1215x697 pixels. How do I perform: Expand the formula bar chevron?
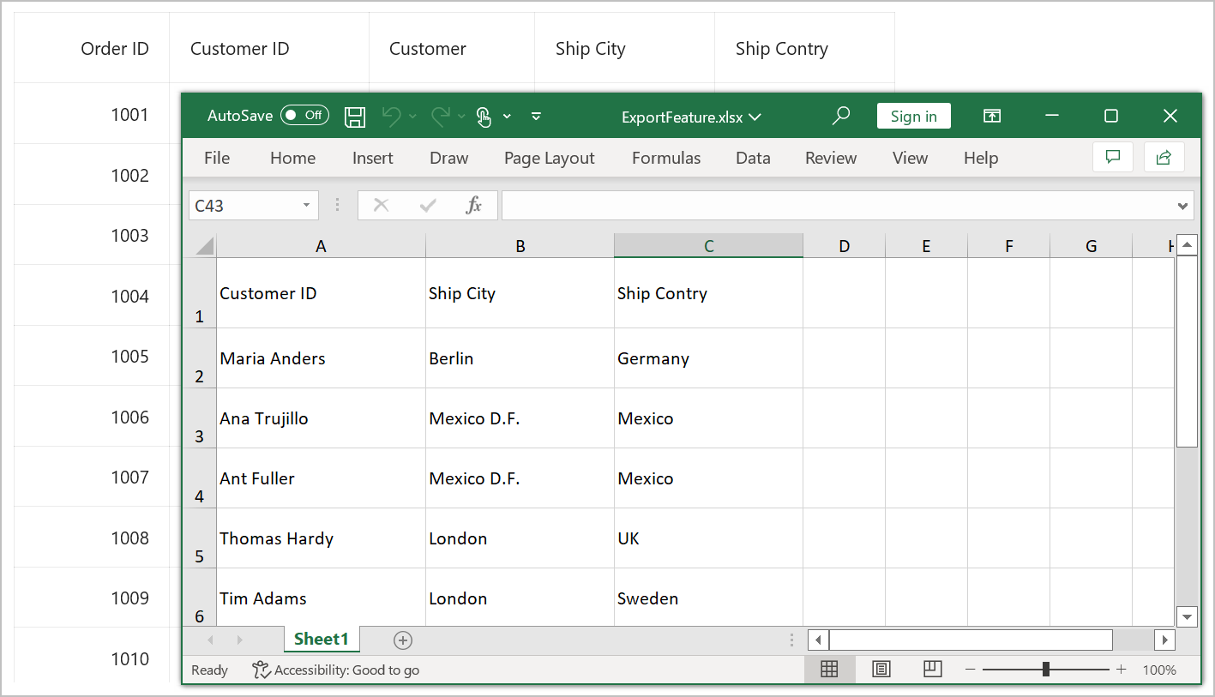point(1183,206)
